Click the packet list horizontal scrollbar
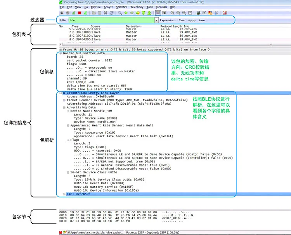This screenshot has height=235, width=291. pos(175,45)
